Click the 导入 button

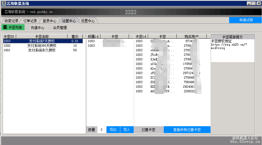click(x=127, y=130)
